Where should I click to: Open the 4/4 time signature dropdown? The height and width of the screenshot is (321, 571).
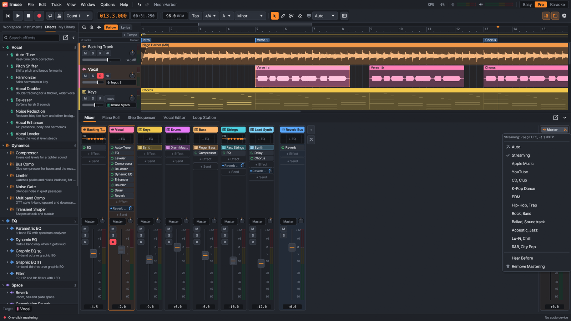[x=210, y=16]
